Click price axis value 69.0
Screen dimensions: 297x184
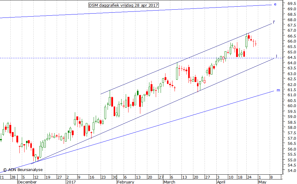[292, 9]
